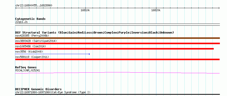Click the right arrowhead of the ruler
The width and height of the screenshot is (227, 96).
219,8
